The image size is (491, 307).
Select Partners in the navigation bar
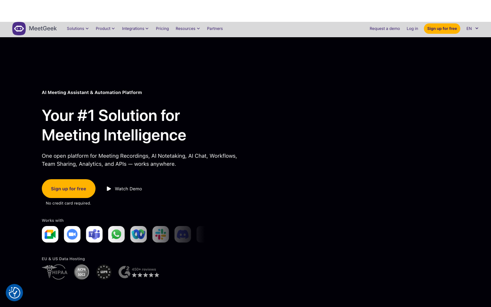point(215,28)
